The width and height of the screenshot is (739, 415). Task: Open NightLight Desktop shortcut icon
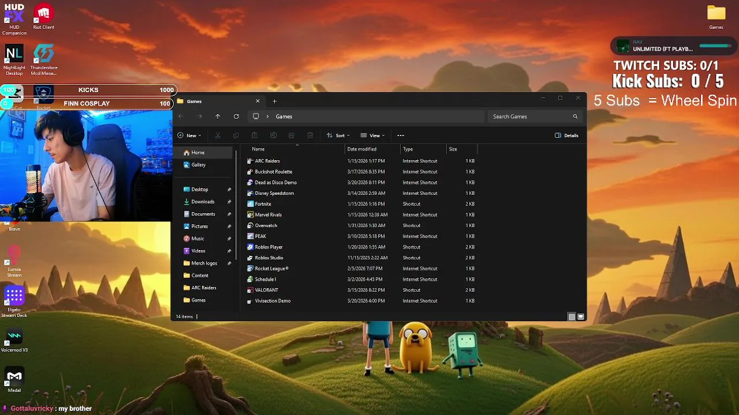point(14,59)
